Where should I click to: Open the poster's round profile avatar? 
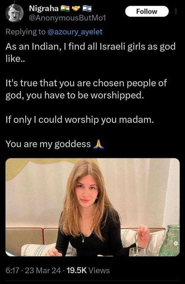(x=14, y=13)
